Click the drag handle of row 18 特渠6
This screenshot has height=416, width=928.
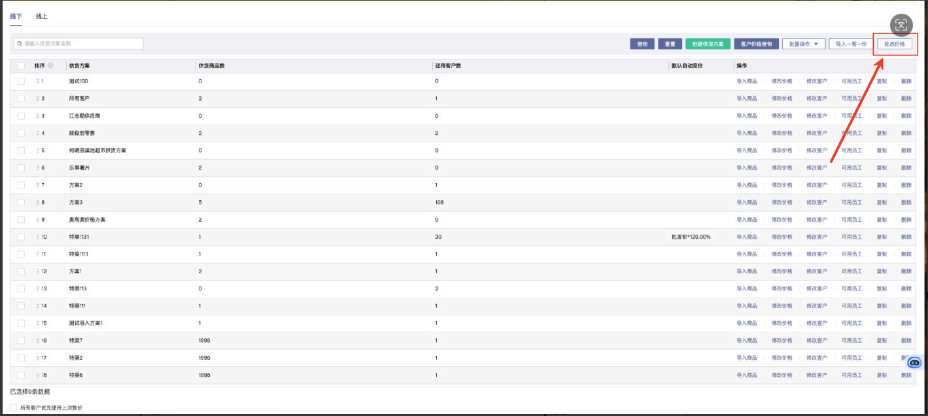(x=38, y=375)
